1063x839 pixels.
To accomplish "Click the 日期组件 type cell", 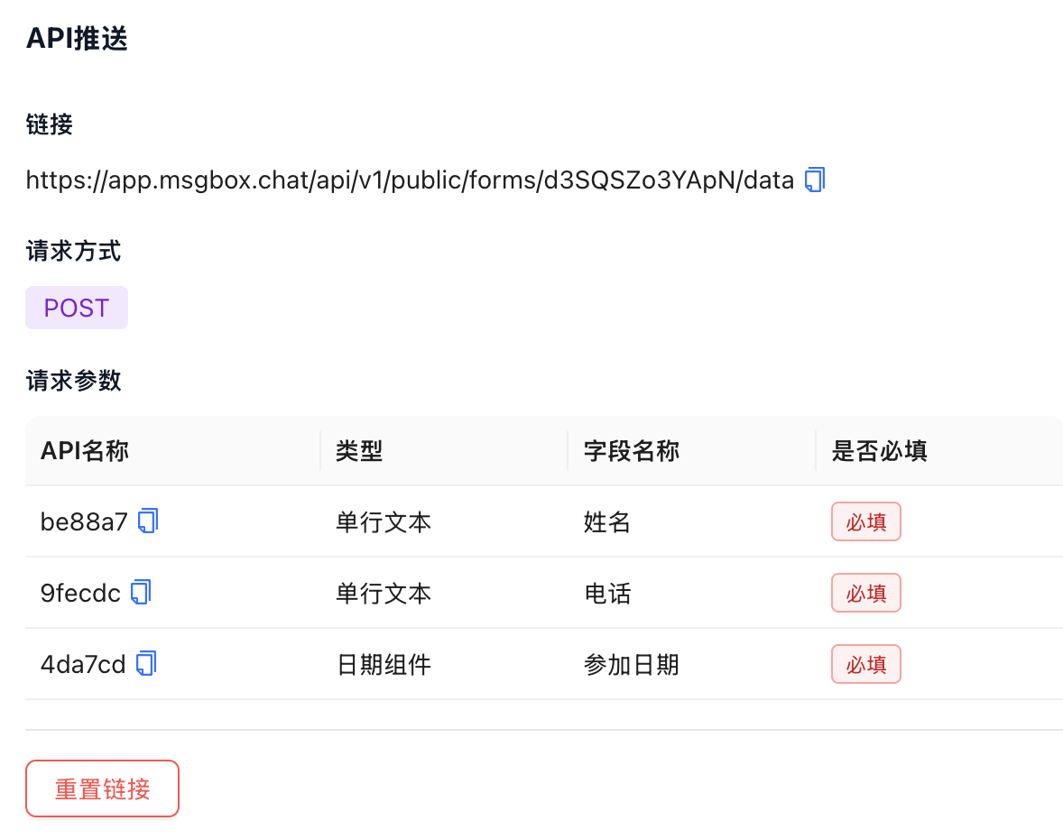I will [383, 664].
